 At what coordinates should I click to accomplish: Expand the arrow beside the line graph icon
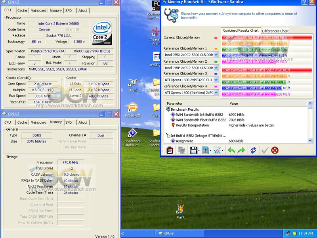[222, 150]
